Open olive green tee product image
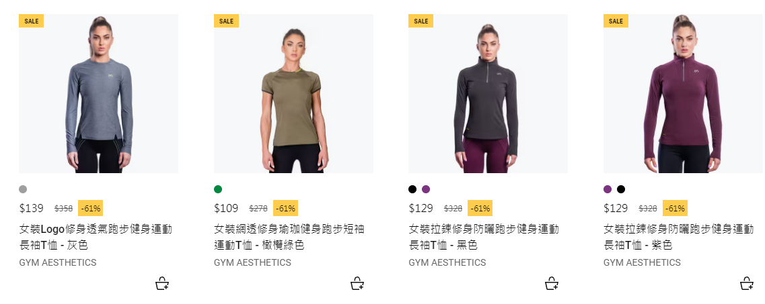 pyautogui.click(x=294, y=93)
